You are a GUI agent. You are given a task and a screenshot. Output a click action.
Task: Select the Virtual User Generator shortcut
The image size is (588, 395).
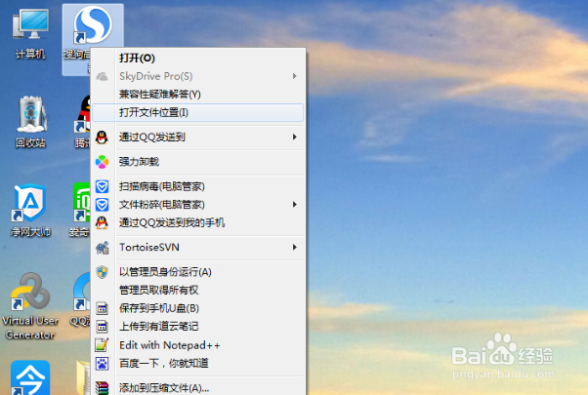(x=30, y=306)
